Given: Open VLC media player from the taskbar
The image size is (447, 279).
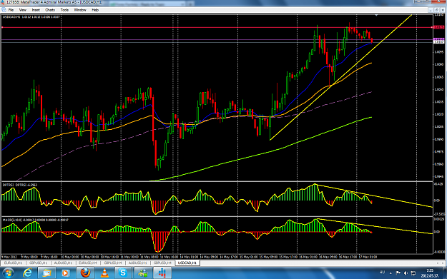Looking at the screenshot, I should coord(104,273).
